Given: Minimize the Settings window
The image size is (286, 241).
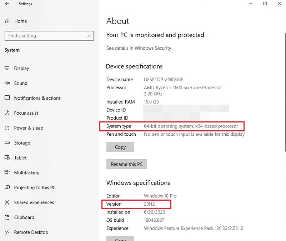Looking at the screenshot, I should point(251,4).
